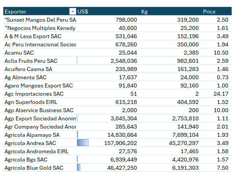Select the "Agr Company Sociedad" exporter cell
233x172 pixels.
point(40,127)
